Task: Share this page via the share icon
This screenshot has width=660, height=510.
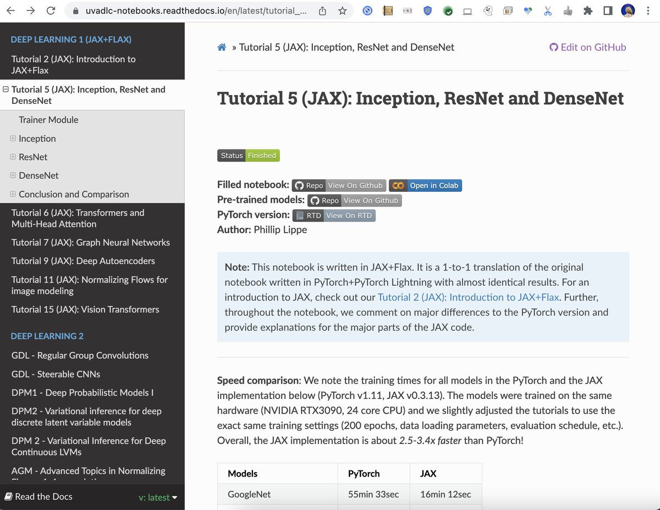Action: pyautogui.click(x=323, y=10)
